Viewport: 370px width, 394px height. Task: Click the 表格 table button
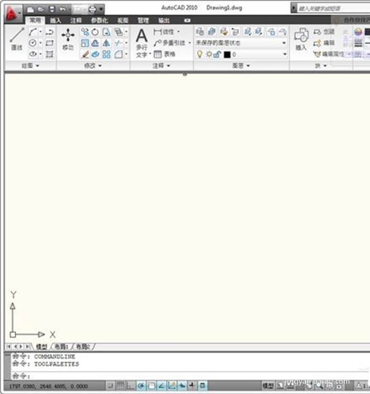click(165, 54)
